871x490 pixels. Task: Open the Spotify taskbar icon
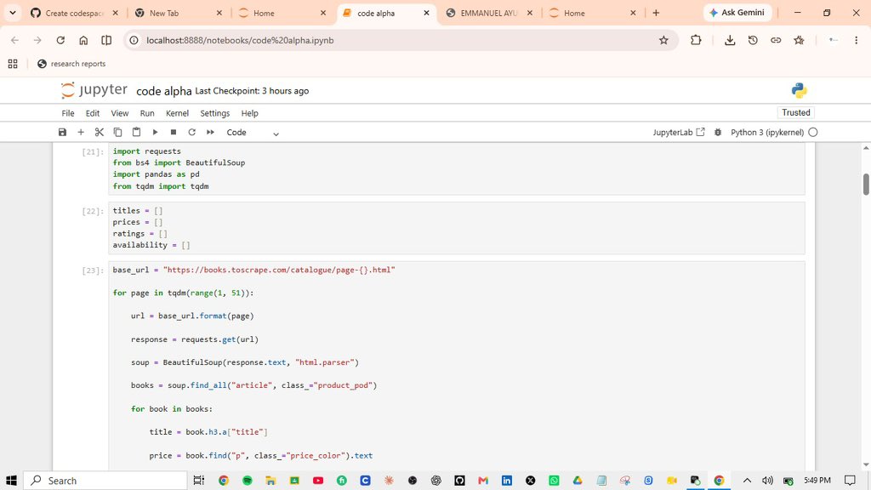click(x=248, y=481)
